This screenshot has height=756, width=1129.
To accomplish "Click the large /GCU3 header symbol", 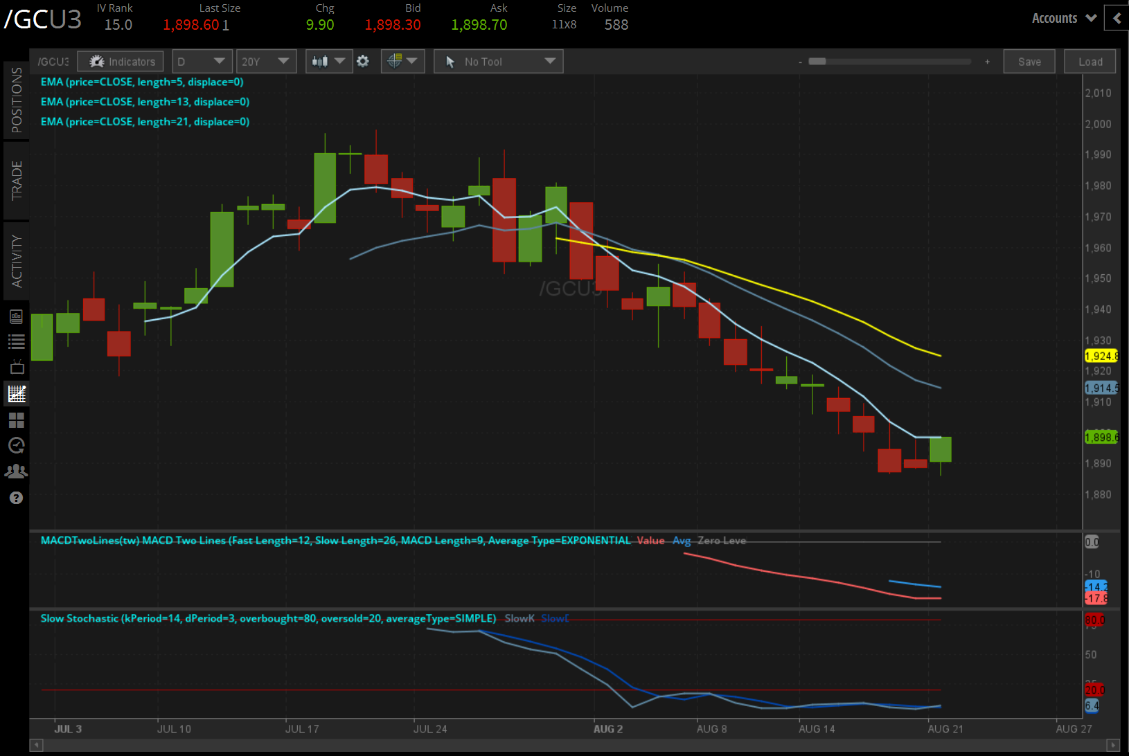I will point(43,19).
